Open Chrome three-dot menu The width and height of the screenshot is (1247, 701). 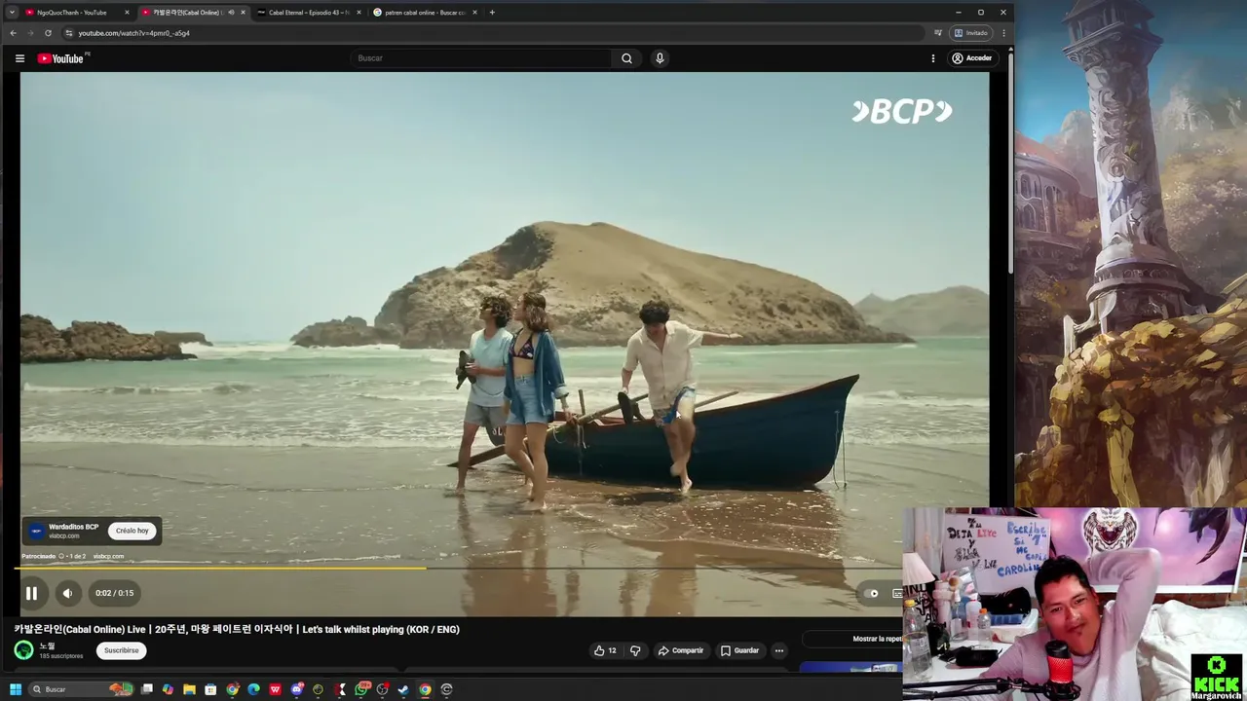(1003, 33)
